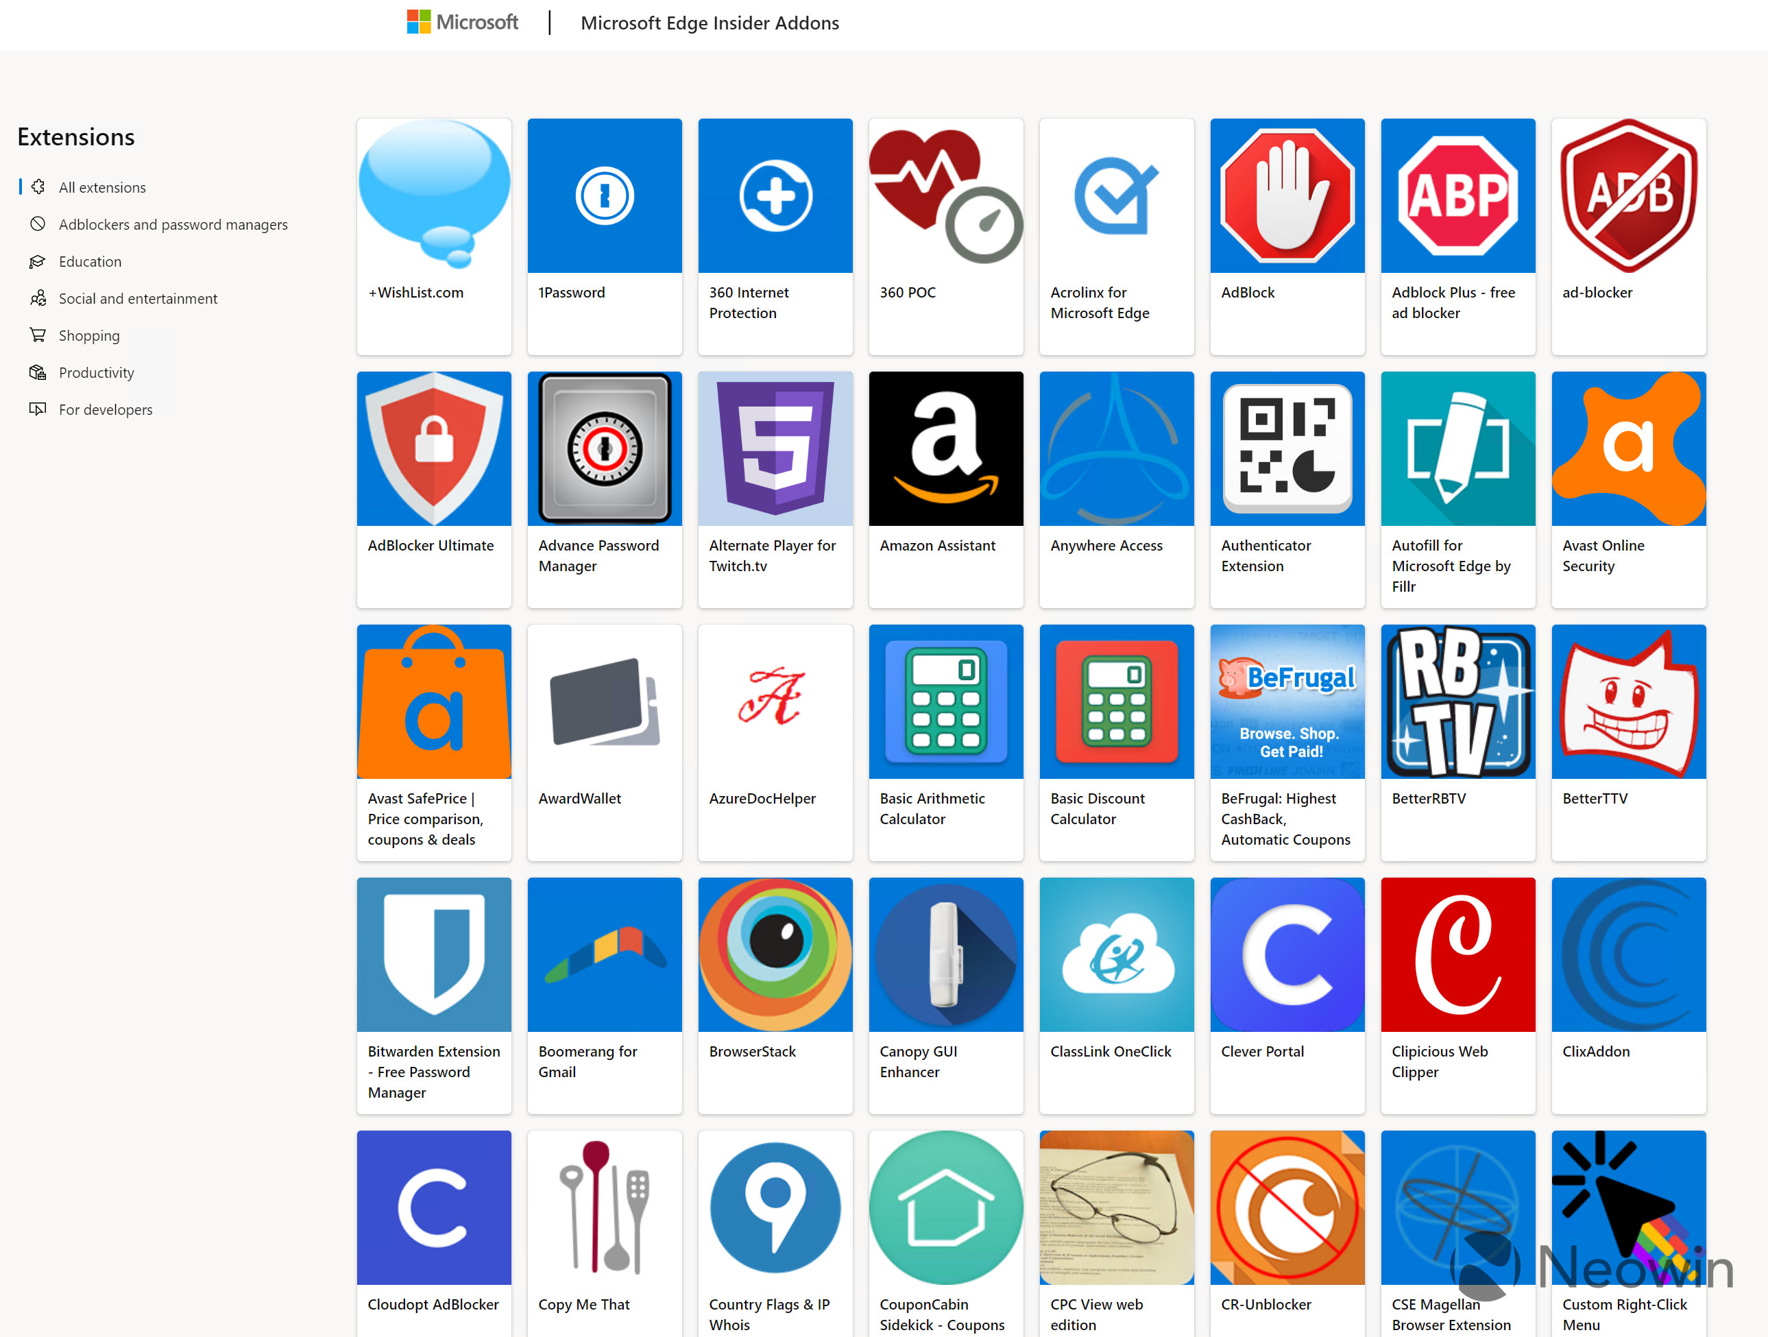Click All extensions sidebar link
This screenshot has height=1337, width=1768.
103,185
